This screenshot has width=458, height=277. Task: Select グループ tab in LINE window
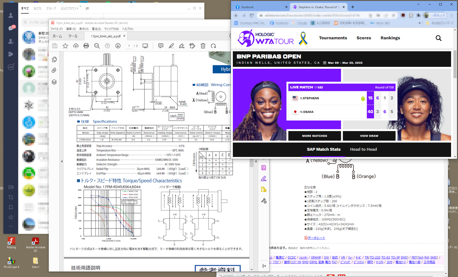(51, 8)
